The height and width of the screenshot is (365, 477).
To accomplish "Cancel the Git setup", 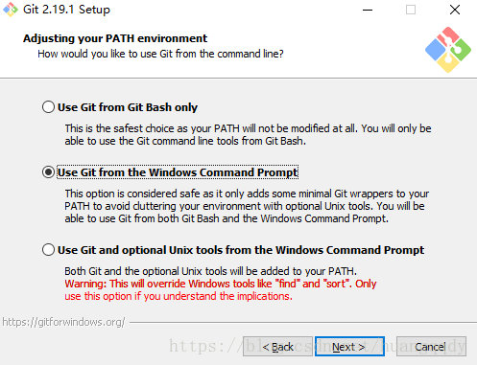I will (x=431, y=347).
